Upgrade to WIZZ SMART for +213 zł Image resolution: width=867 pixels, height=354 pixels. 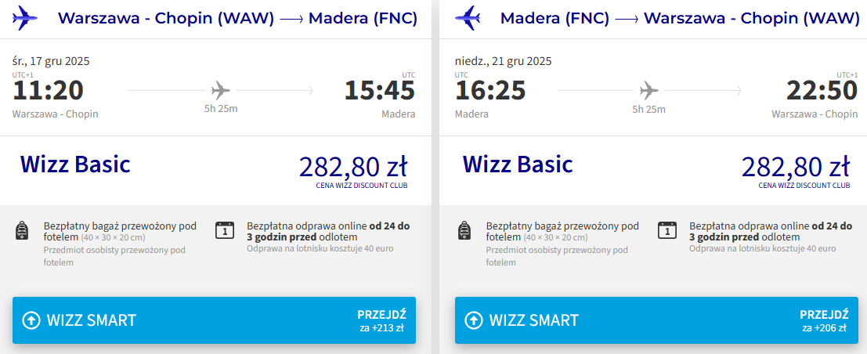(214, 320)
